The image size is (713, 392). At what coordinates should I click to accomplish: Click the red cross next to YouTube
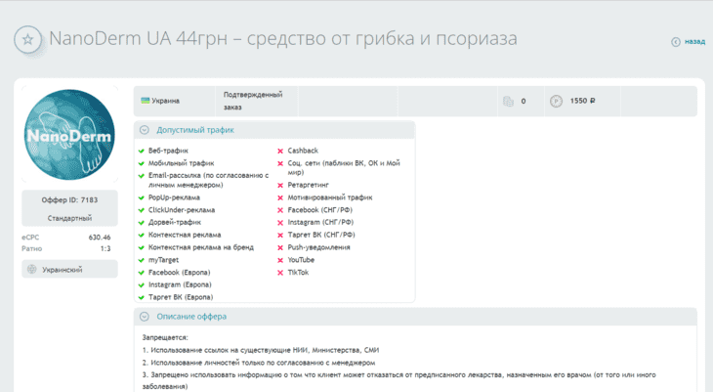click(280, 260)
